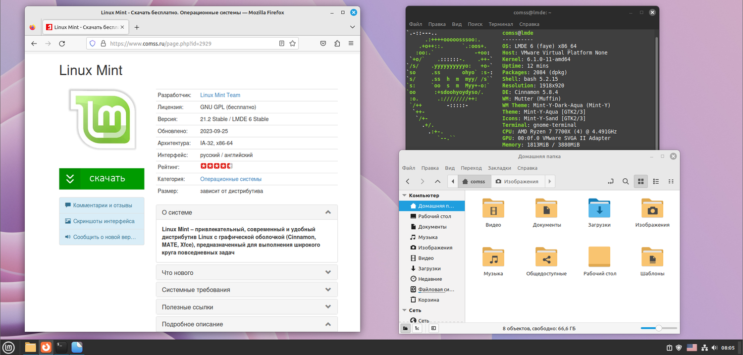Open Терминал menu in the terminal window
Viewport: 743px width, 355px height.
click(x=500, y=24)
